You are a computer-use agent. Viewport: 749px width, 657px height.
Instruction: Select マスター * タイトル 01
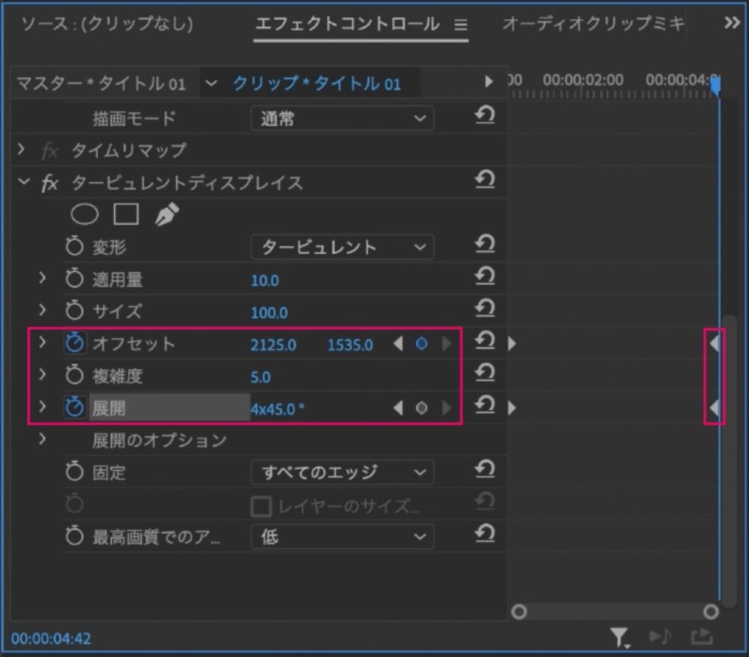point(101,84)
